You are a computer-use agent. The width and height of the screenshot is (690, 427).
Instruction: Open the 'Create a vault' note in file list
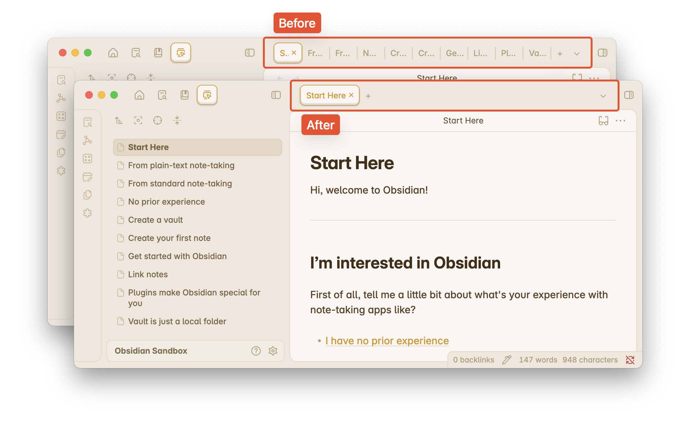click(x=155, y=220)
